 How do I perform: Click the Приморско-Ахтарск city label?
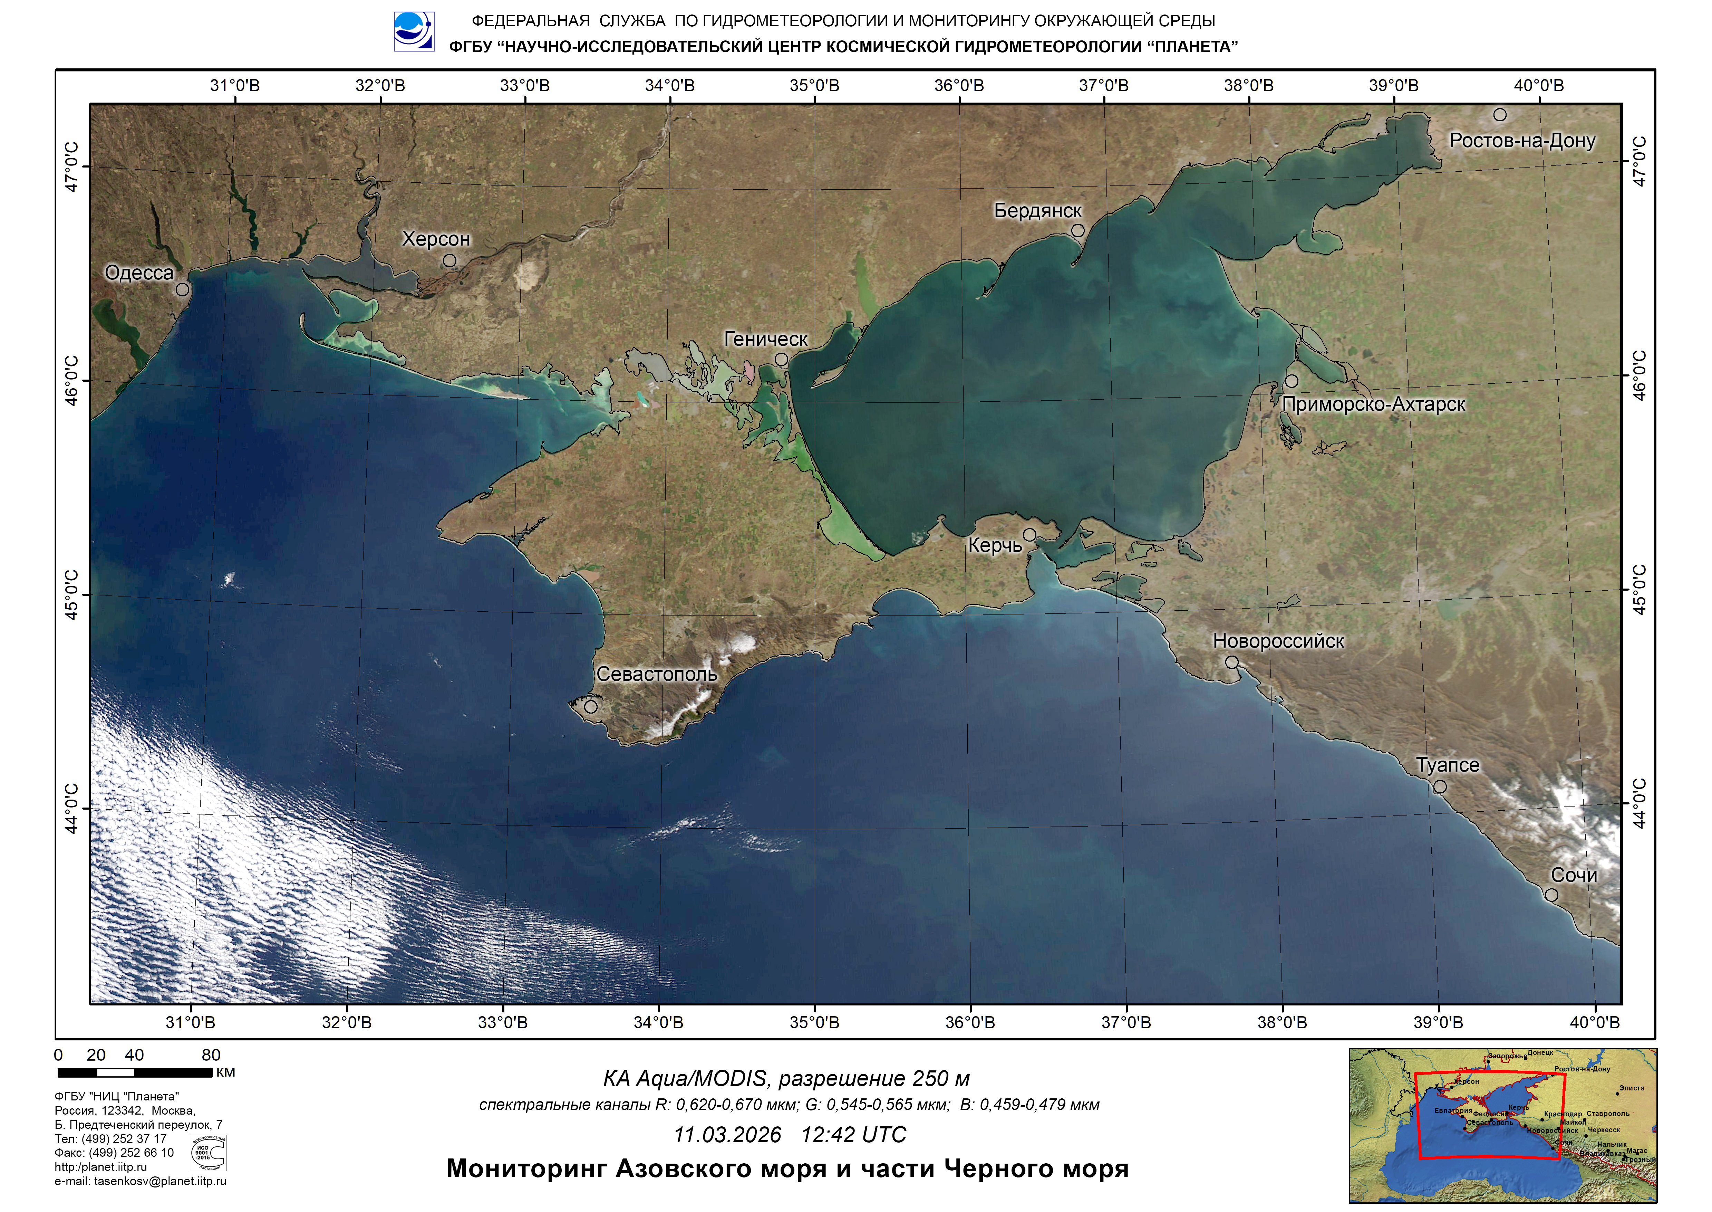(1373, 404)
